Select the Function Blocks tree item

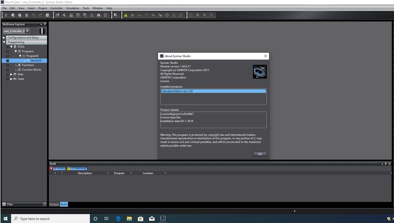click(31, 70)
